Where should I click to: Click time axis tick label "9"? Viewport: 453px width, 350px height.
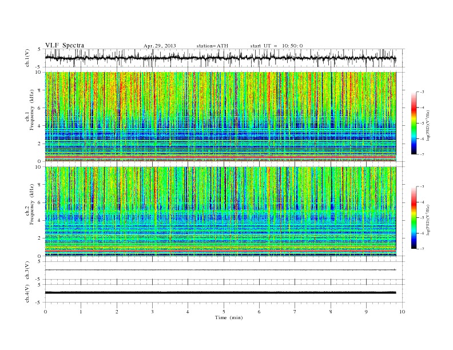pos(366,312)
